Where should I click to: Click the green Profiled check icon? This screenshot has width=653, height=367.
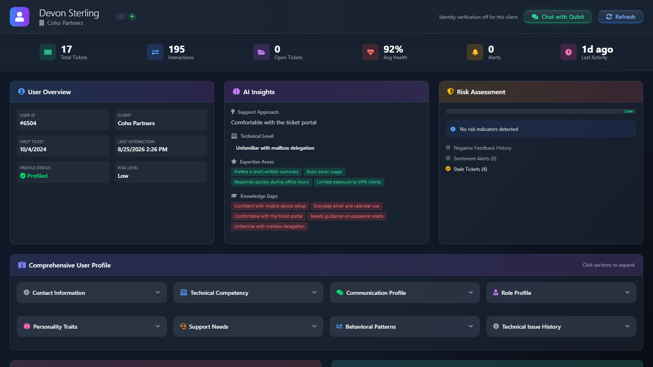(23, 176)
